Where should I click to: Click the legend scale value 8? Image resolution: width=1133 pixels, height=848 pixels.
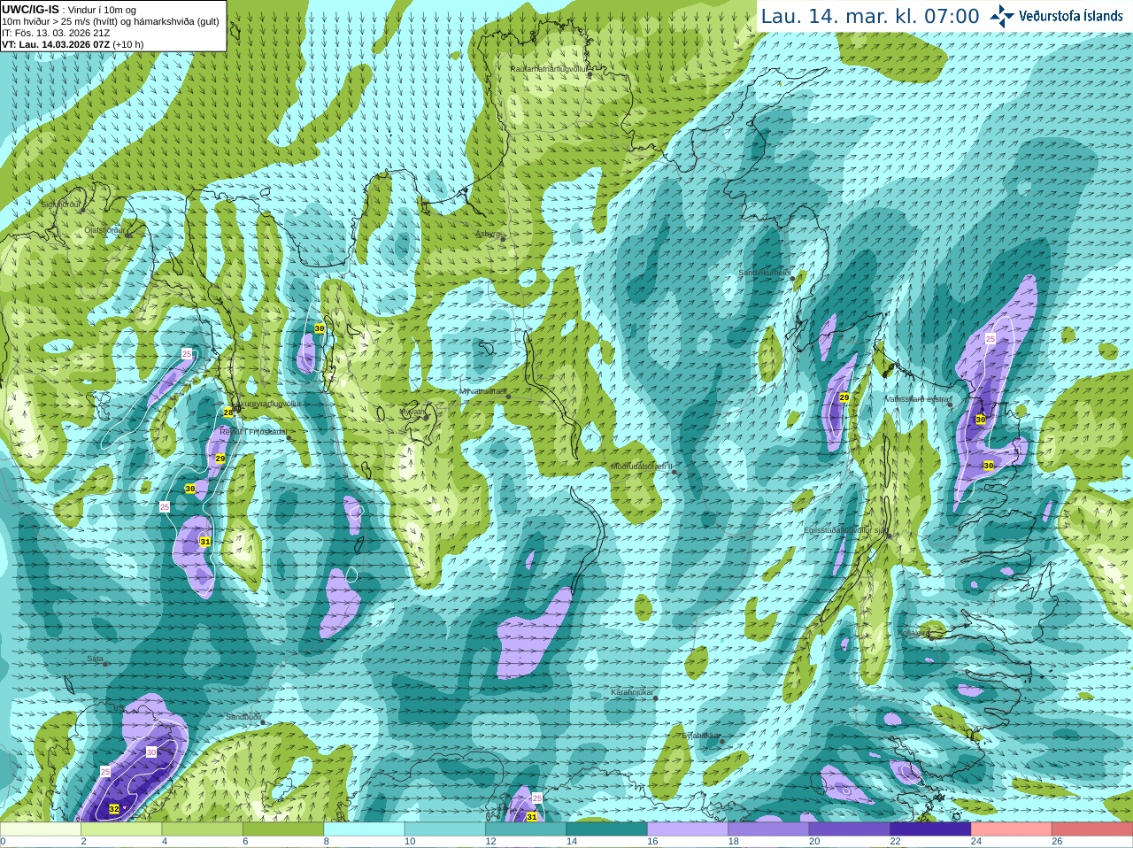coord(327,842)
